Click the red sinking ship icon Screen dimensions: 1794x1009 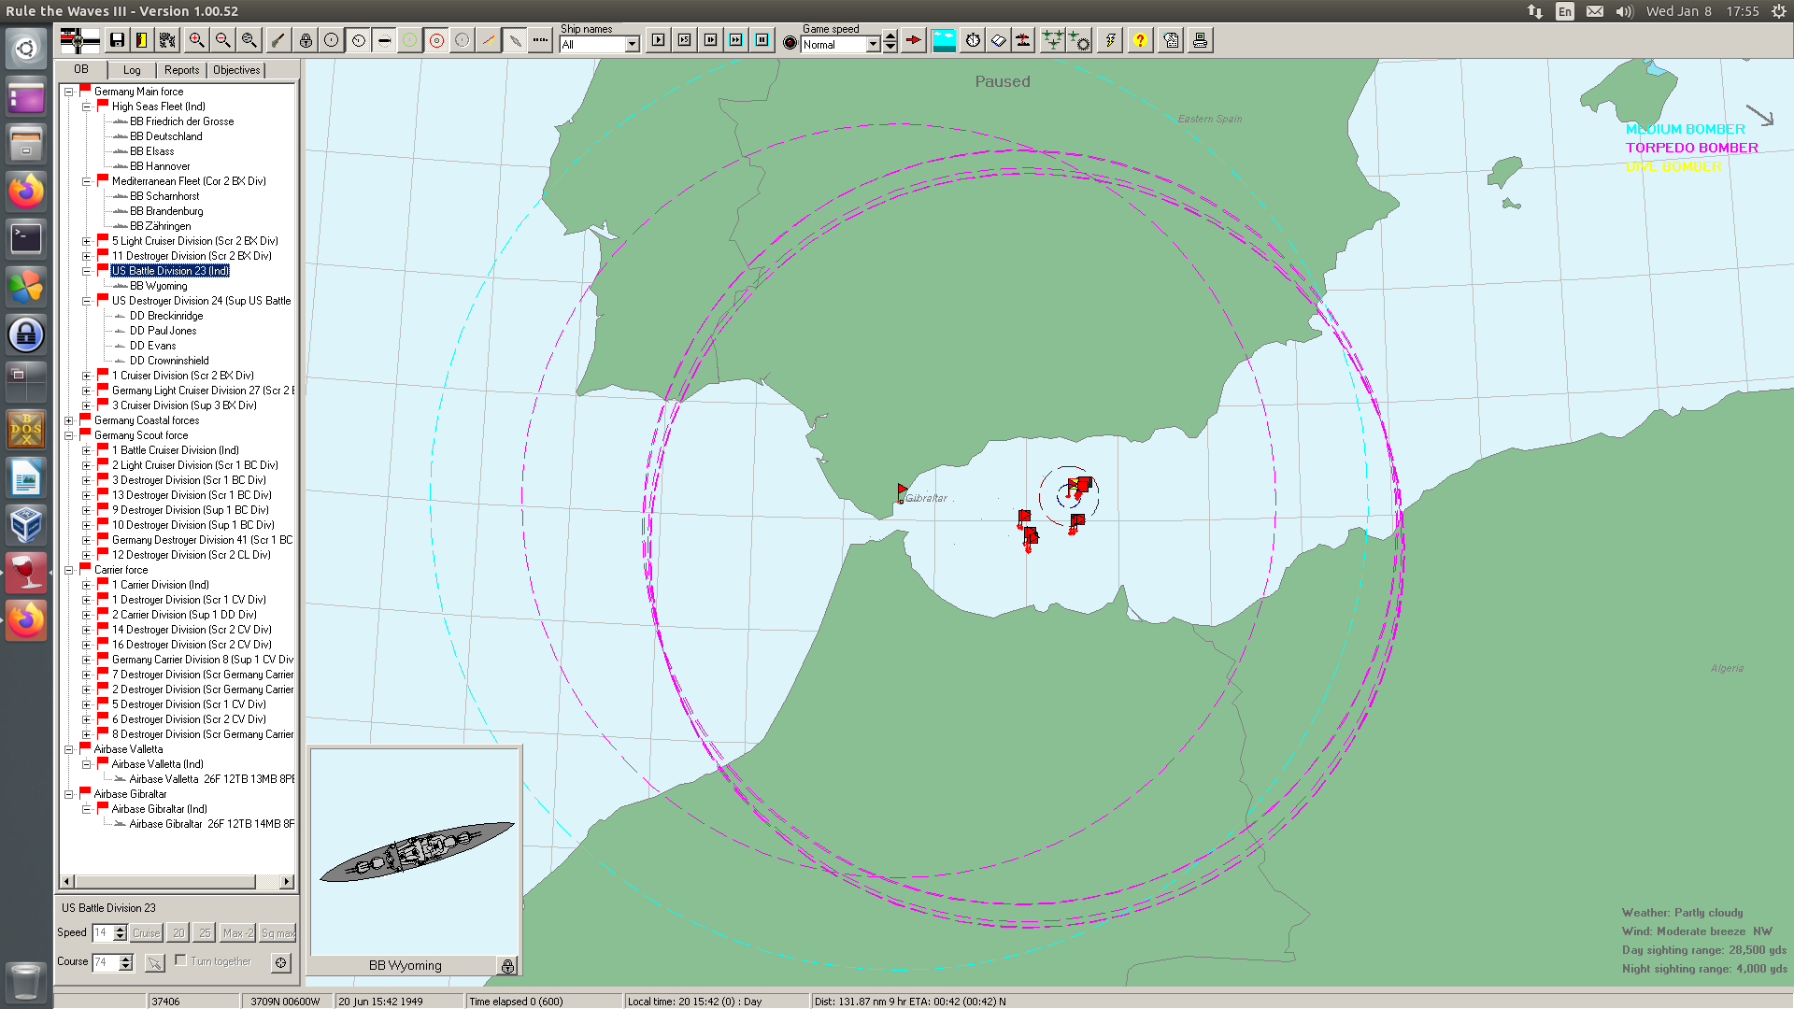(x=1024, y=40)
